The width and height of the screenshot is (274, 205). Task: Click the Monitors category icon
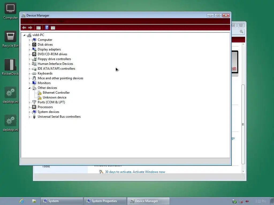pos(34,83)
